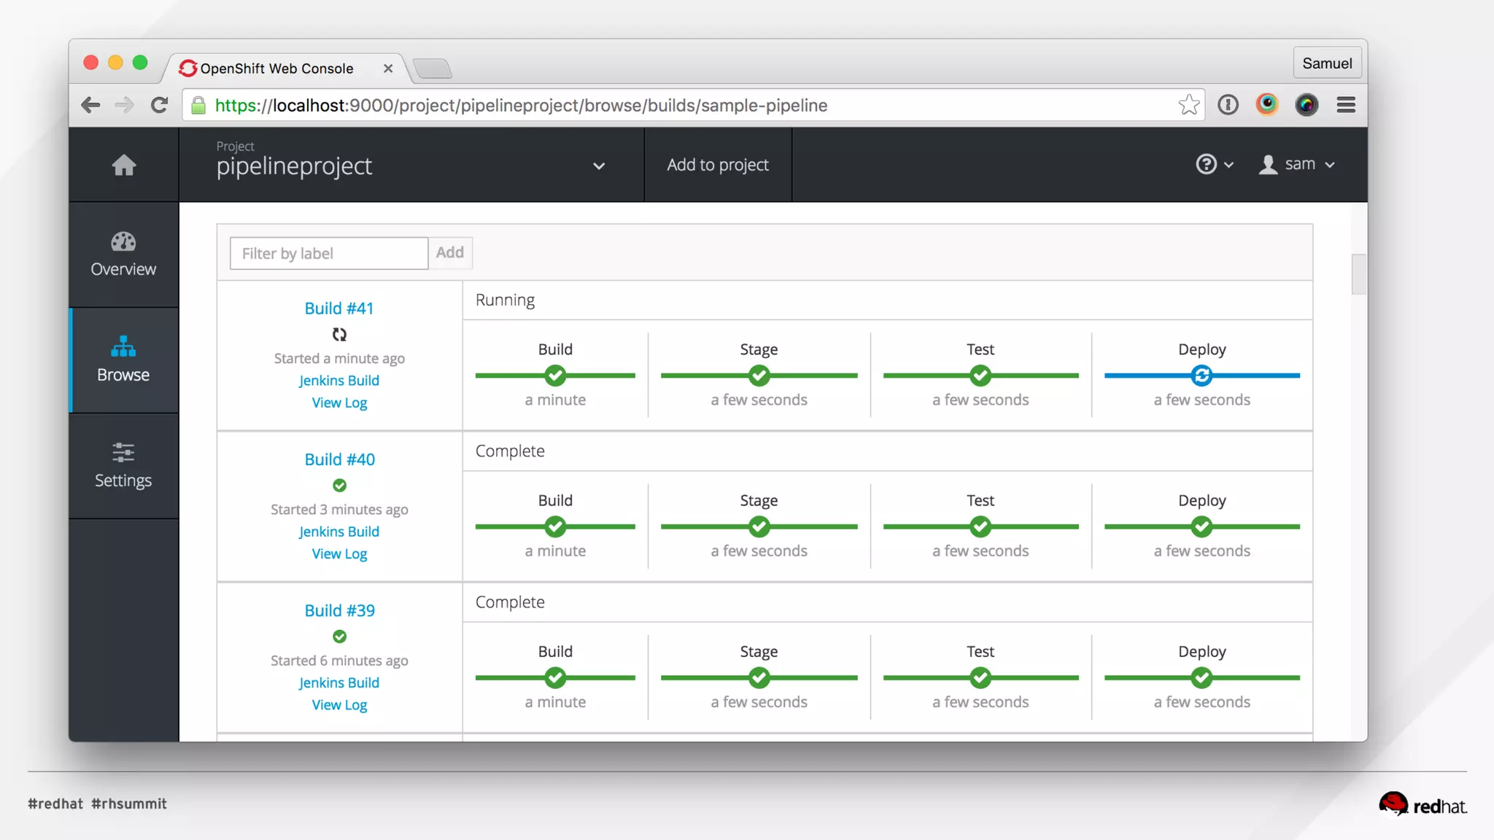Click Add to project menu item
The image size is (1494, 840).
[717, 165]
